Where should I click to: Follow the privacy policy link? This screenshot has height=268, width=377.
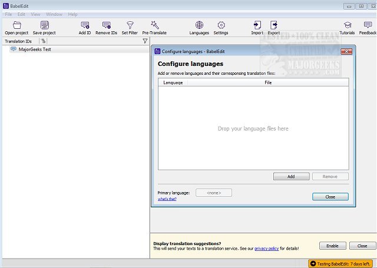coord(266,249)
